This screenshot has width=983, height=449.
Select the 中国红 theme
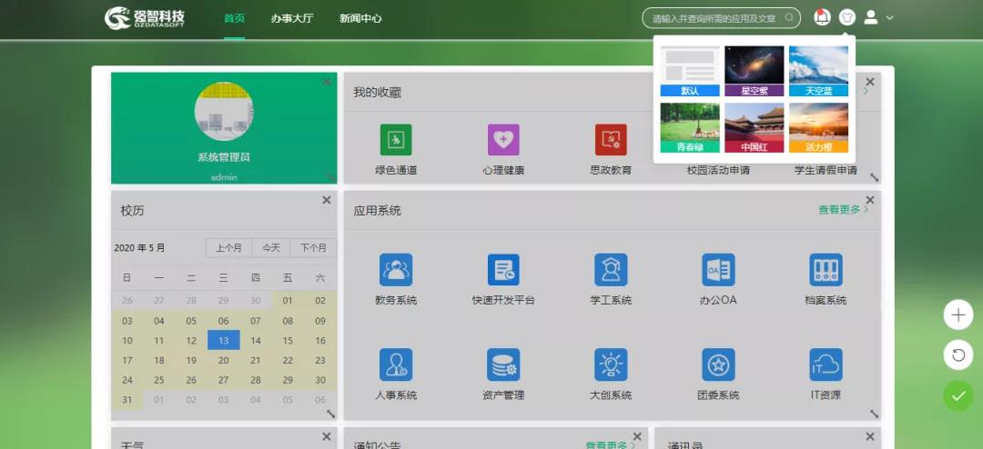755,128
